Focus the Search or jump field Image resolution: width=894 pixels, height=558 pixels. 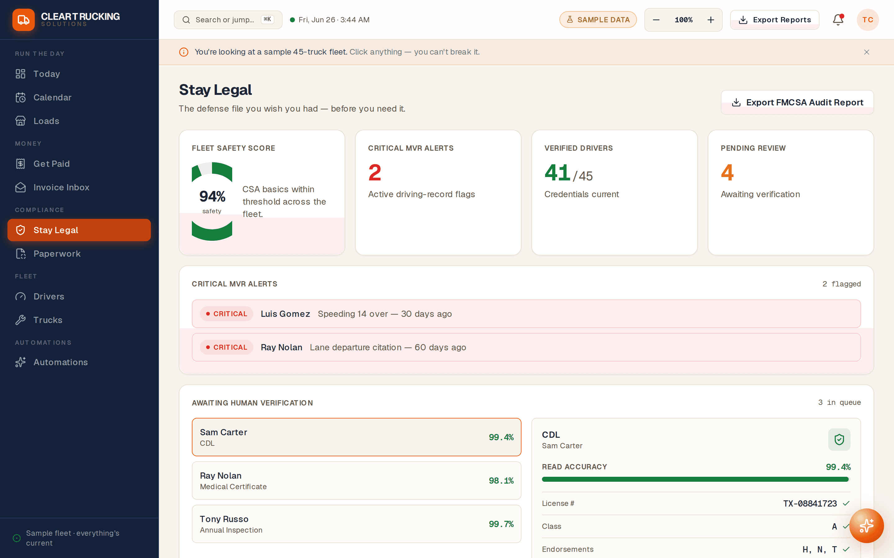point(228,20)
